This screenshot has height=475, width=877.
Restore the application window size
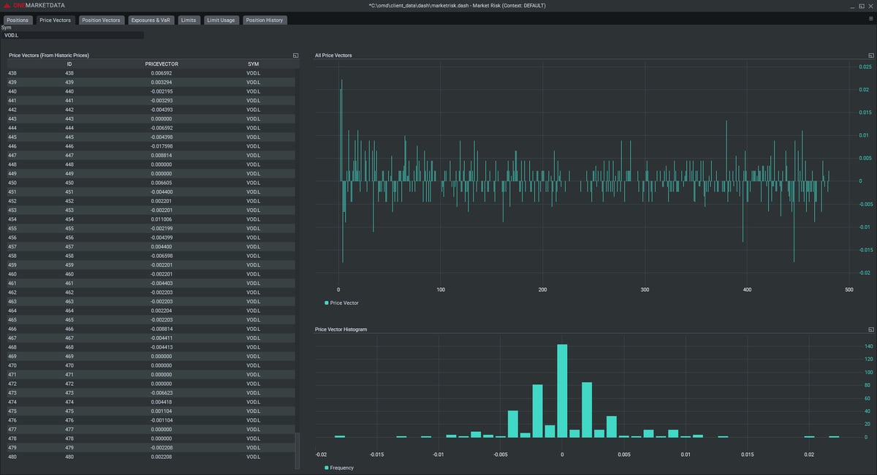tap(860, 6)
